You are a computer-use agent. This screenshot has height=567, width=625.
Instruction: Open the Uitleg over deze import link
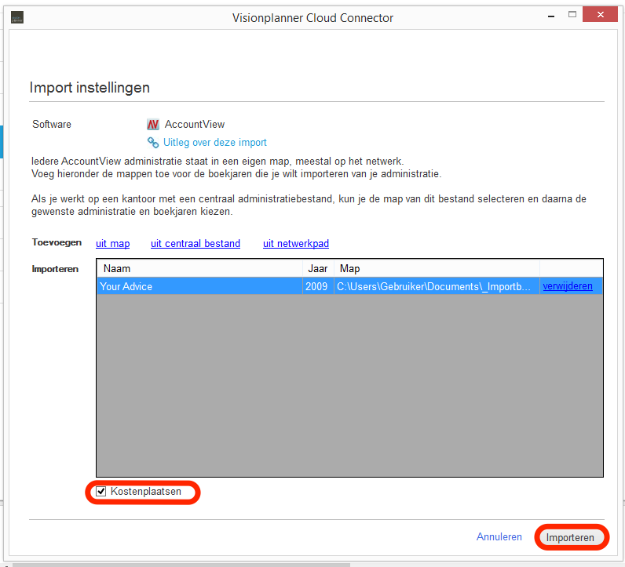coord(215,143)
